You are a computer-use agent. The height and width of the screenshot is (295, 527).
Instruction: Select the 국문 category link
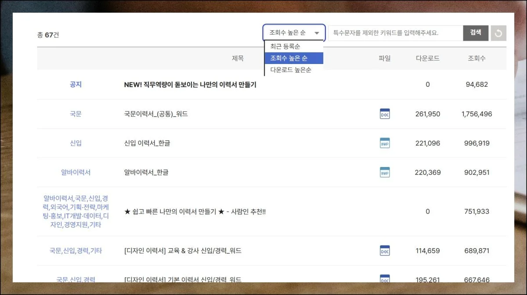[76, 114]
